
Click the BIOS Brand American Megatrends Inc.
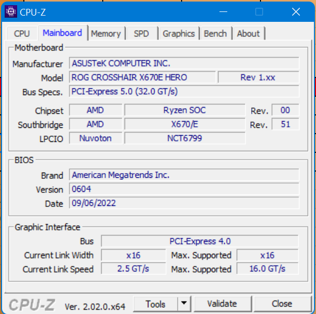tap(184, 175)
